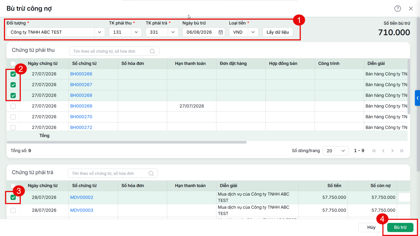The height and width of the screenshot is (236, 420).
Task: Click the offset amount input cell for MDV00002
Action: pyautogui.click(x=404, y=197)
